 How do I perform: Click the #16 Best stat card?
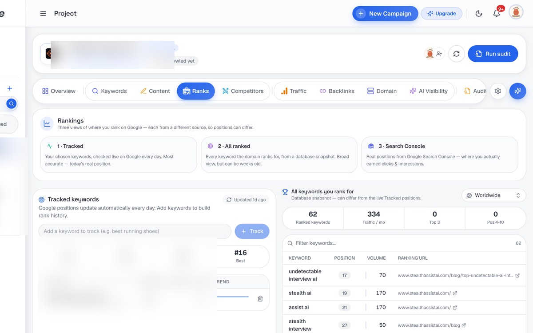pyautogui.click(x=241, y=256)
